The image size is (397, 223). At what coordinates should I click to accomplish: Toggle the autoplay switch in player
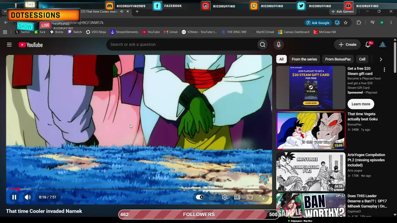[x=200, y=197]
